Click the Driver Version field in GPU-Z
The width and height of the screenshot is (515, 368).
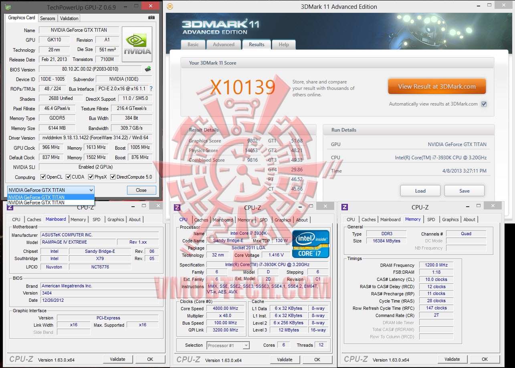[95, 138]
